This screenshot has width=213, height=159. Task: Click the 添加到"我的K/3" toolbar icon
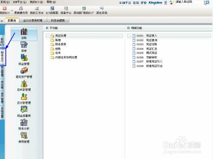click(x=83, y=10)
